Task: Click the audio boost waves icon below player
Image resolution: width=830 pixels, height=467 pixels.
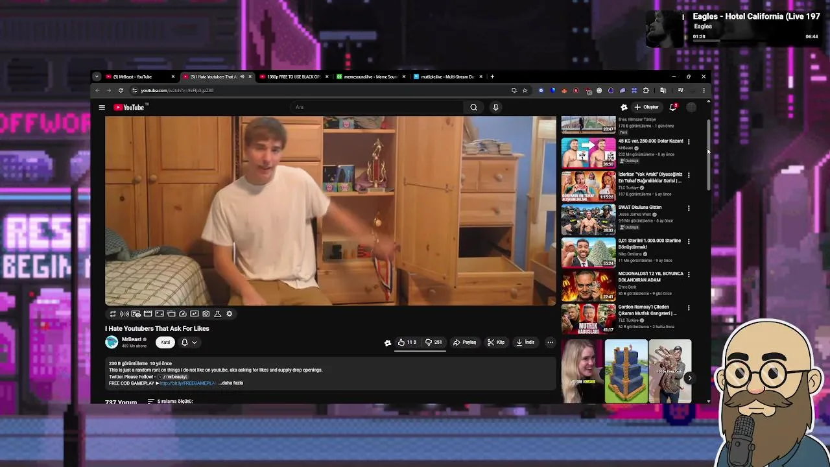Action: coord(124,314)
